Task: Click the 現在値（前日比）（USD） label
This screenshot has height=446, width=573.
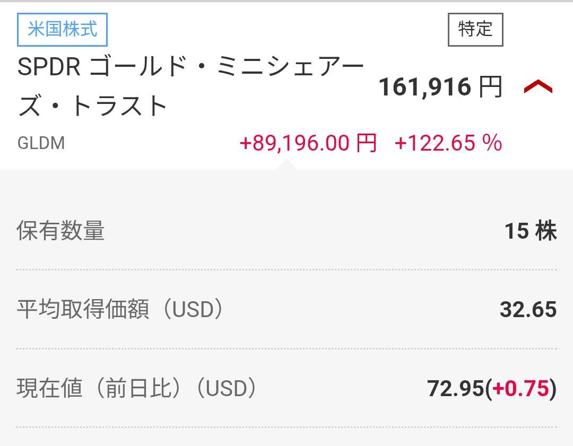Action: [x=137, y=389]
